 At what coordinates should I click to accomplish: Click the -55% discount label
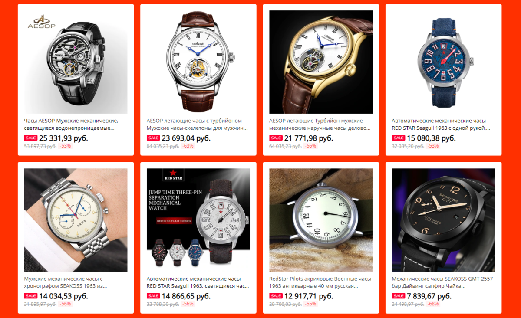coord(310,304)
